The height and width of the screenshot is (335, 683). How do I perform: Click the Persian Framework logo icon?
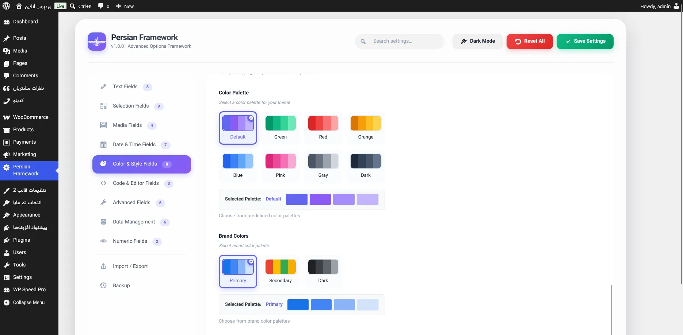[97, 42]
